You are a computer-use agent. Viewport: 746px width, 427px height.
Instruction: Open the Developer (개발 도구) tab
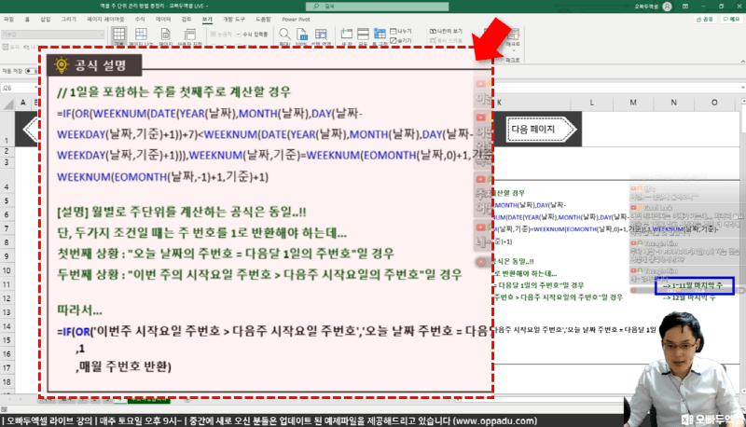pos(234,20)
